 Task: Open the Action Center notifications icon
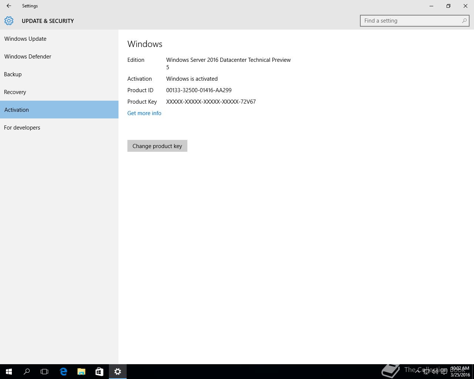[444, 372]
